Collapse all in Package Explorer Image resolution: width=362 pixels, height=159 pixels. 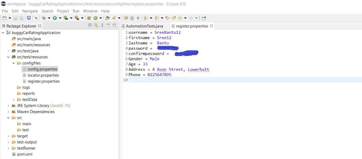pos(90,25)
